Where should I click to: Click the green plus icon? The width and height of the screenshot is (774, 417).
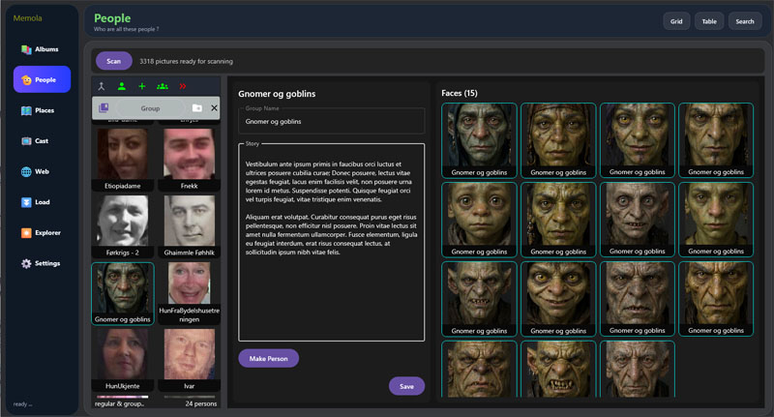tap(141, 86)
